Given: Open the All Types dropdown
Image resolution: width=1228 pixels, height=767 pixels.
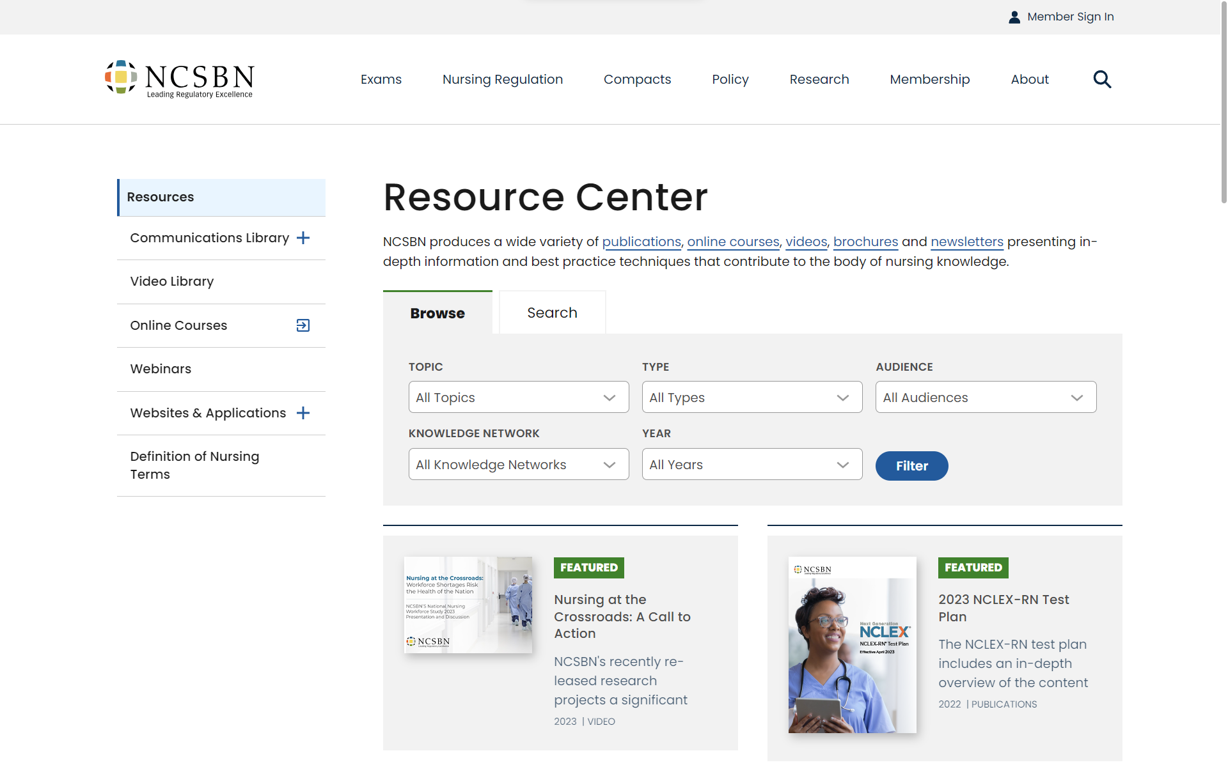Looking at the screenshot, I should pyautogui.click(x=752, y=397).
